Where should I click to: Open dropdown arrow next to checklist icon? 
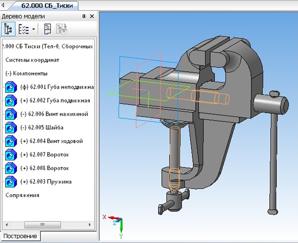pos(34,29)
